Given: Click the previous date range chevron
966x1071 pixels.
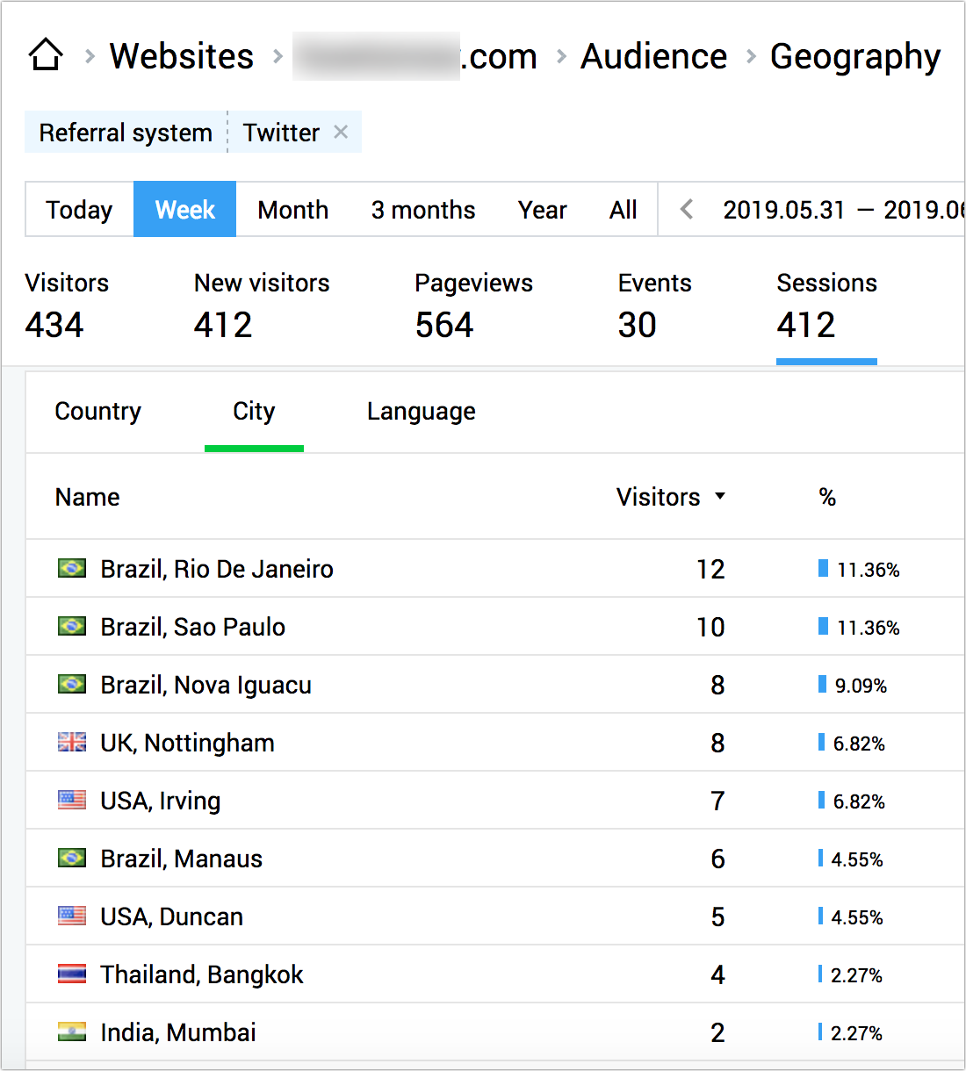Looking at the screenshot, I should tap(686, 209).
